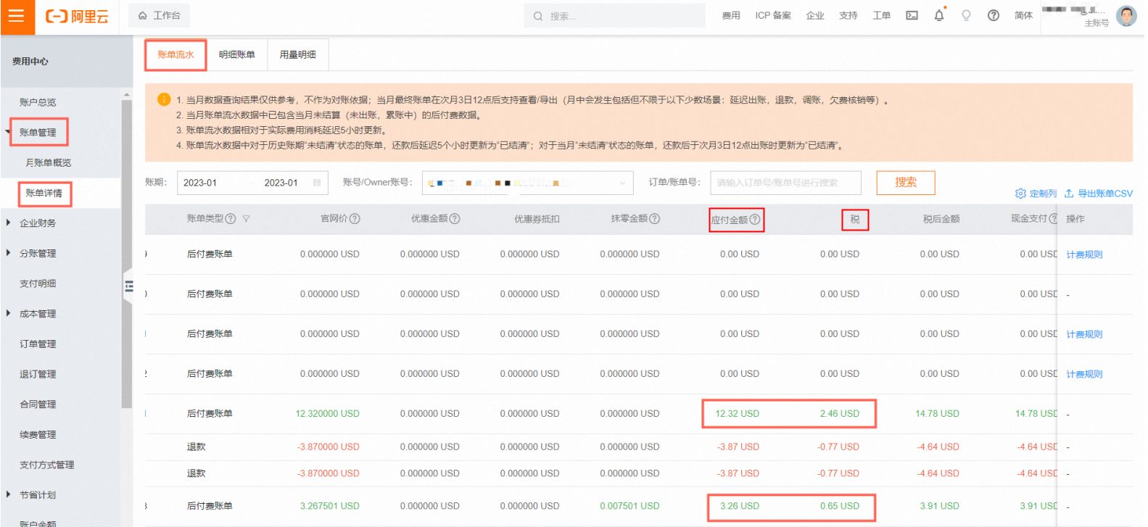1148x527 pixels.
Task: Open 月账单概览 in the sidebar
Action: coord(49,163)
